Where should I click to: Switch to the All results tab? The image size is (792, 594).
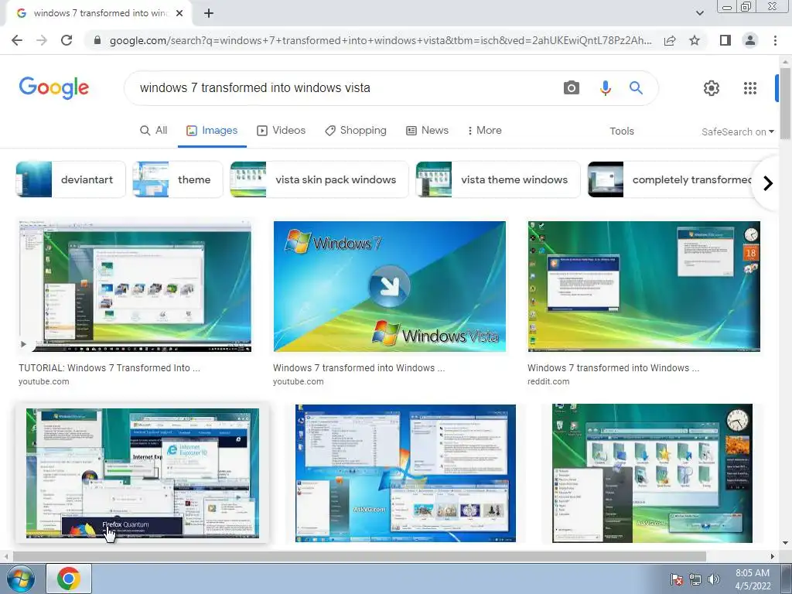(154, 130)
